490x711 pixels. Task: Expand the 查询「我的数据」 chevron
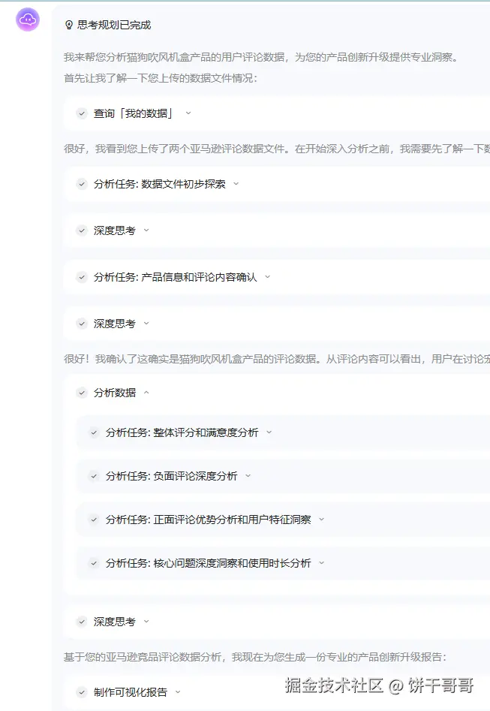point(188,113)
